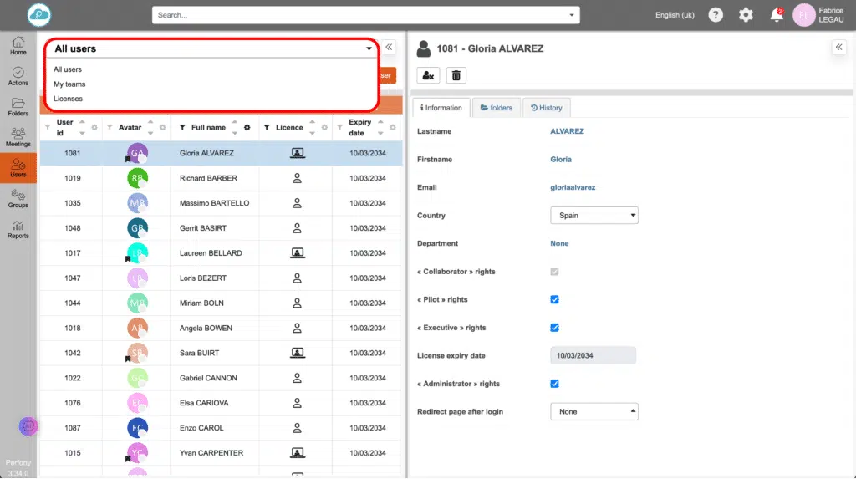The width and height of the screenshot is (856, 479).
Task: Open the Meetings section in sidebar
Action: tap(18, 137)
